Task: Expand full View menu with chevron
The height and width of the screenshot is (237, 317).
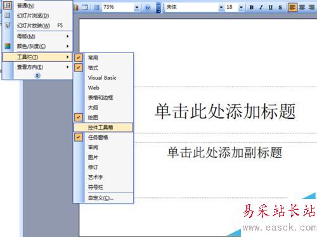Action: (37, 75)
